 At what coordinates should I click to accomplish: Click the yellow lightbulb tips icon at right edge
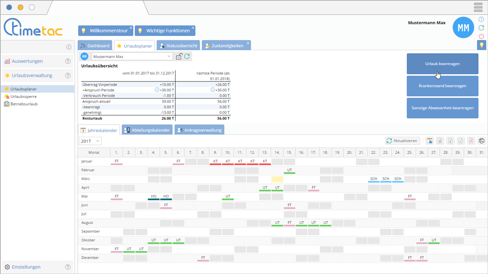(x=482, y=45)
